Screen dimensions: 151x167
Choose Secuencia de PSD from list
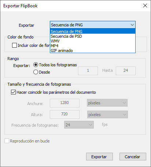coord(93,36)
